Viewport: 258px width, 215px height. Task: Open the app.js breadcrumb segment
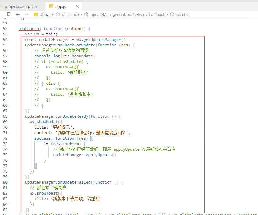[45, 15]
